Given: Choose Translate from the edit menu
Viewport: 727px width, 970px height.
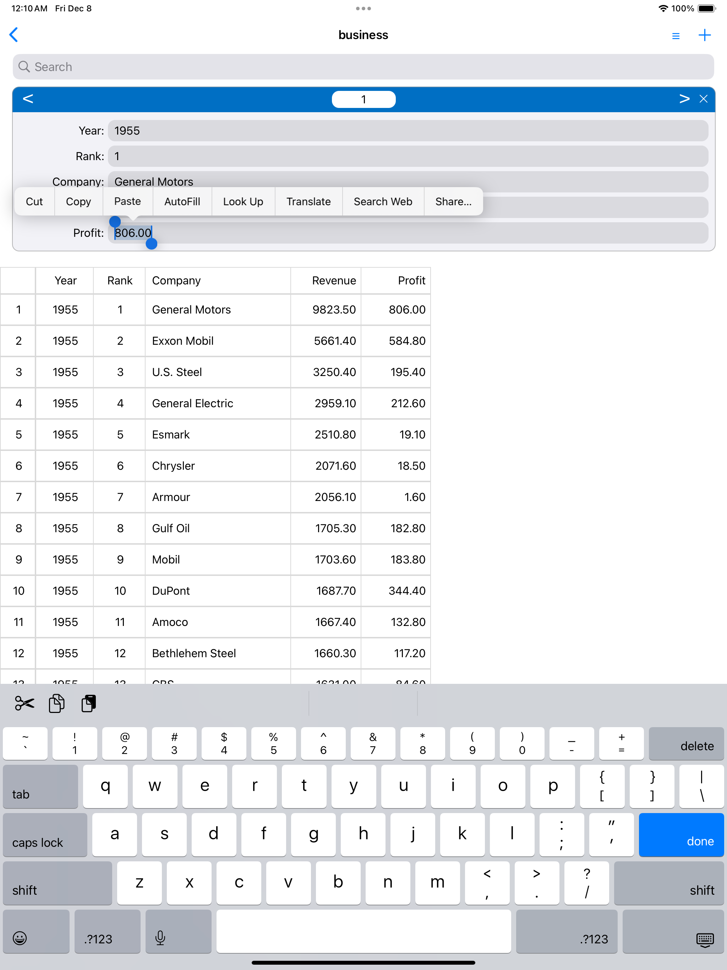Looking at the screenshot, I should [x=308, y=201].
